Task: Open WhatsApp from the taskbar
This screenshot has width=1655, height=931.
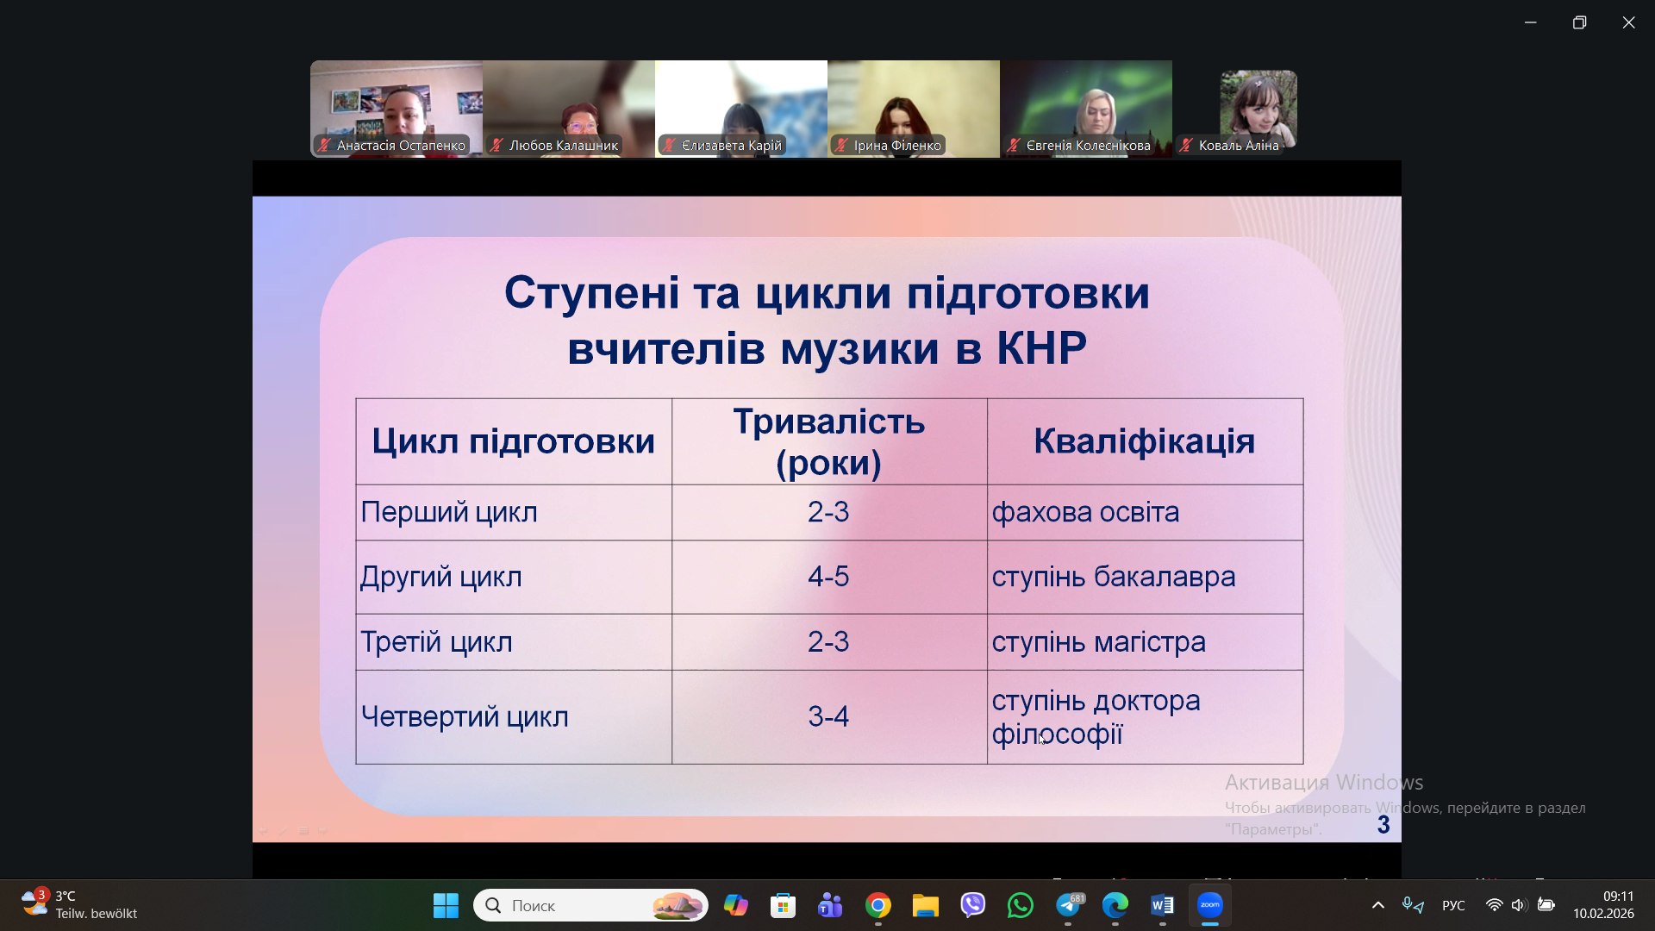Action: pos(1021,905)
